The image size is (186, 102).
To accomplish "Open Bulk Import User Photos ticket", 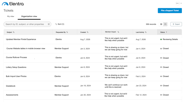I will 16,76.
